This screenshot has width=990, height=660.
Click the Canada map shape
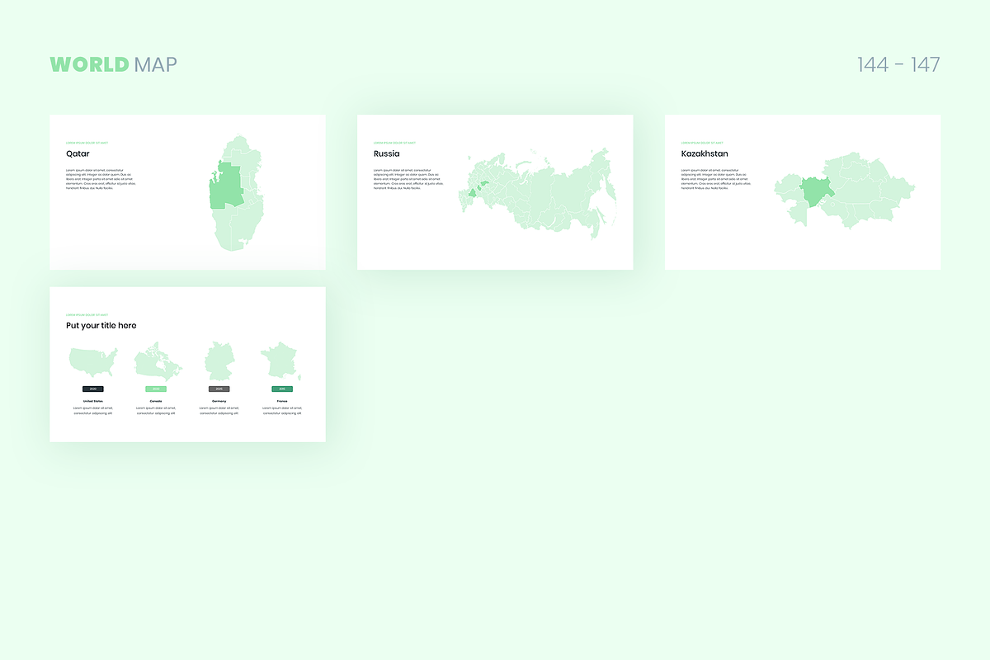pos(157,361)
